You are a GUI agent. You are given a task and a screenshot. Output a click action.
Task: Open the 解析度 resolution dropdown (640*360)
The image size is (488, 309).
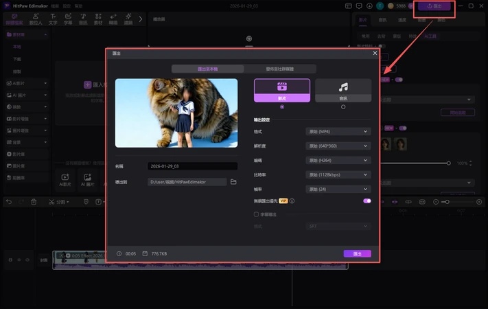[x=338, y=146]
